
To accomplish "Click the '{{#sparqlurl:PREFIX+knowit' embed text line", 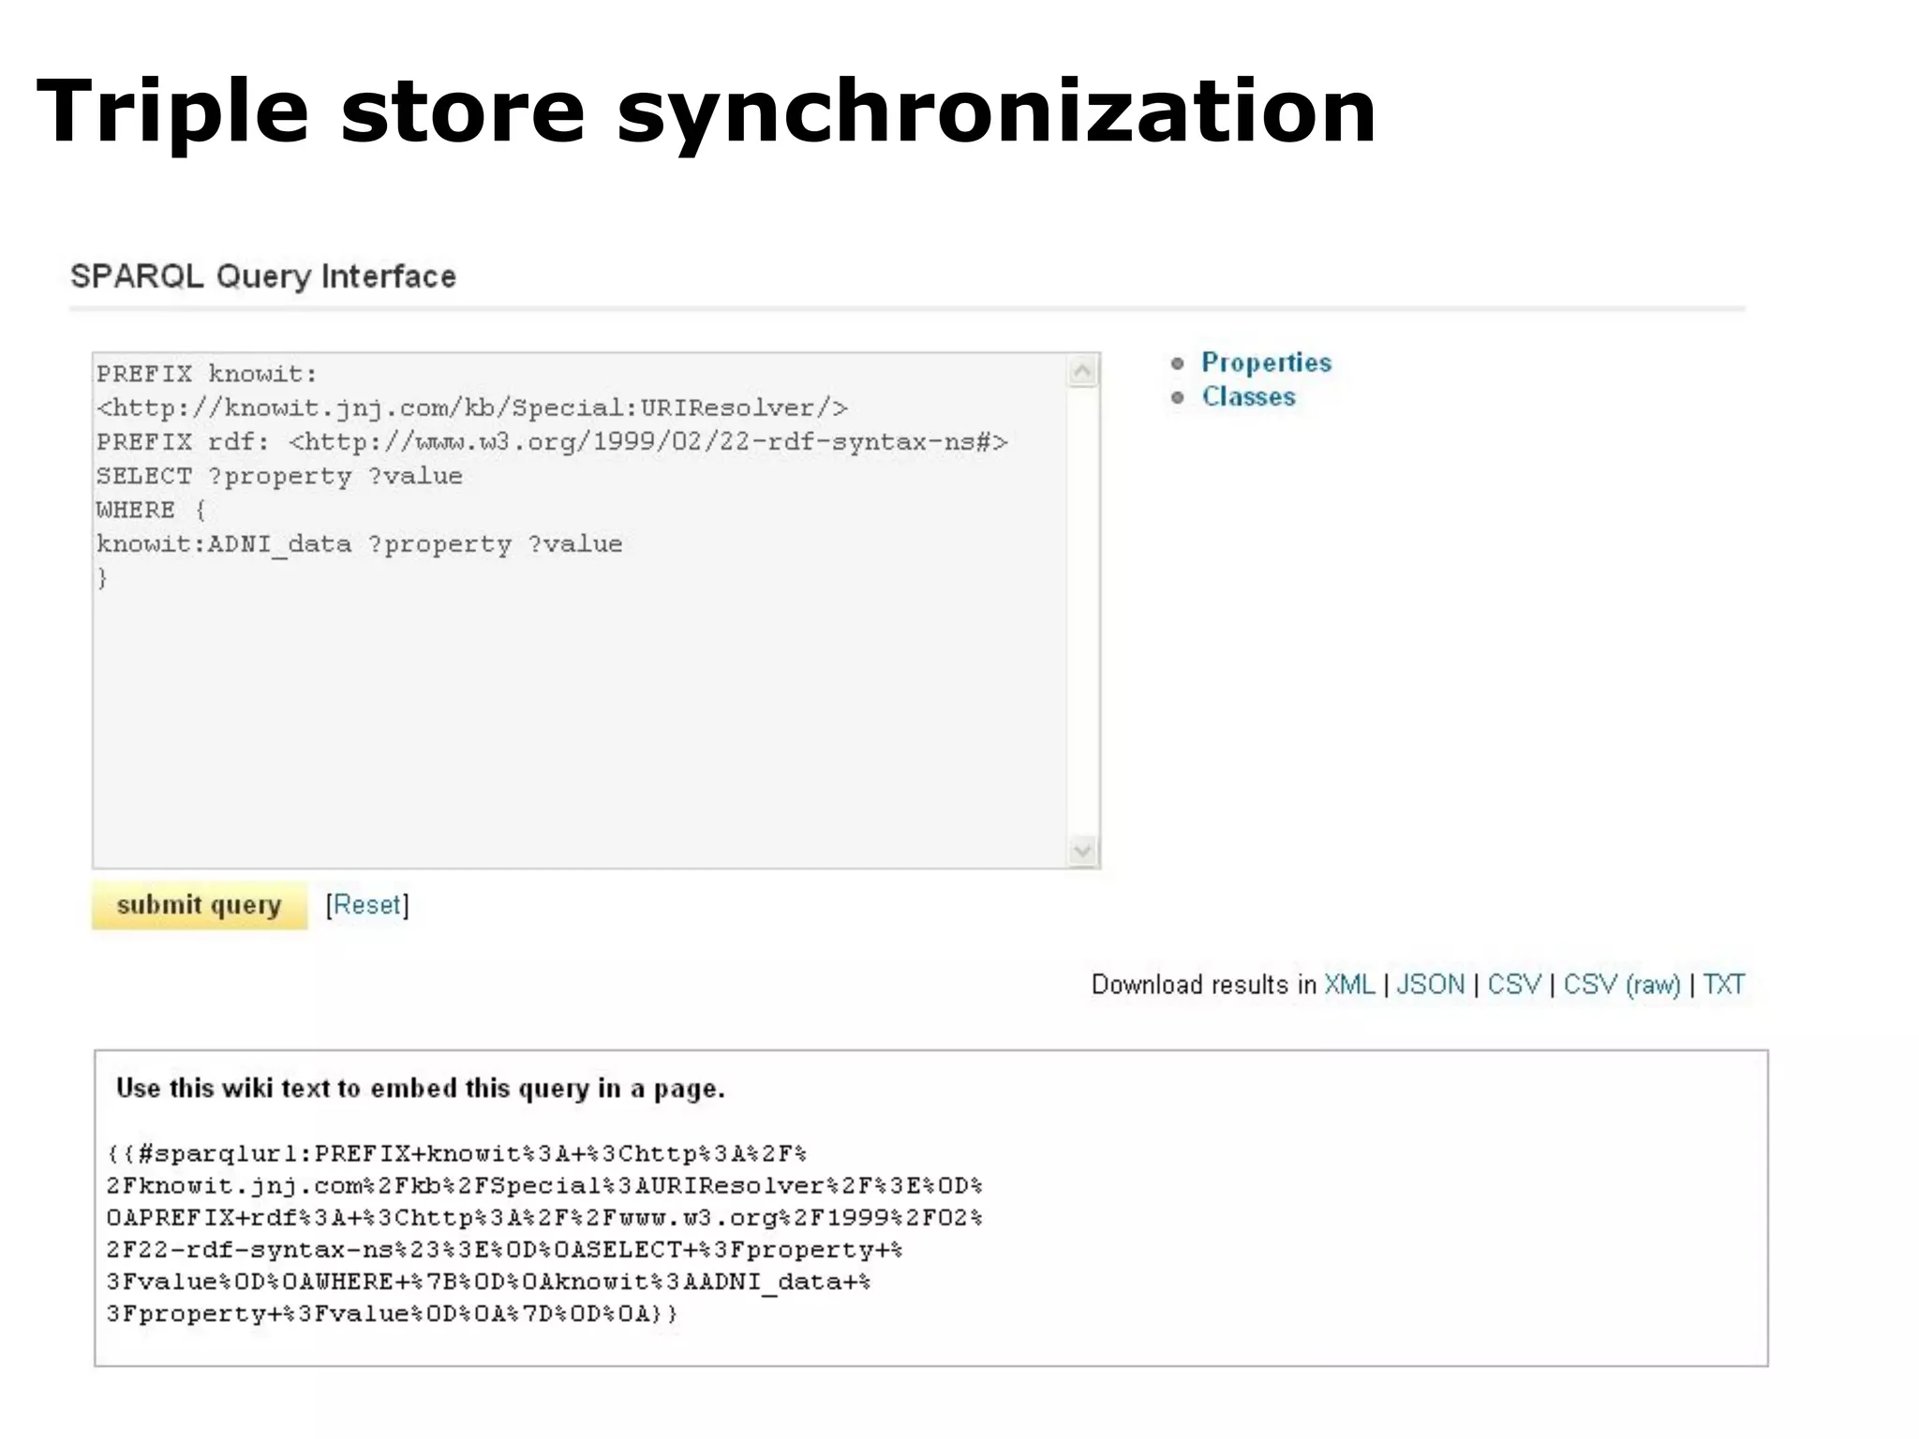I will 457,1153.
